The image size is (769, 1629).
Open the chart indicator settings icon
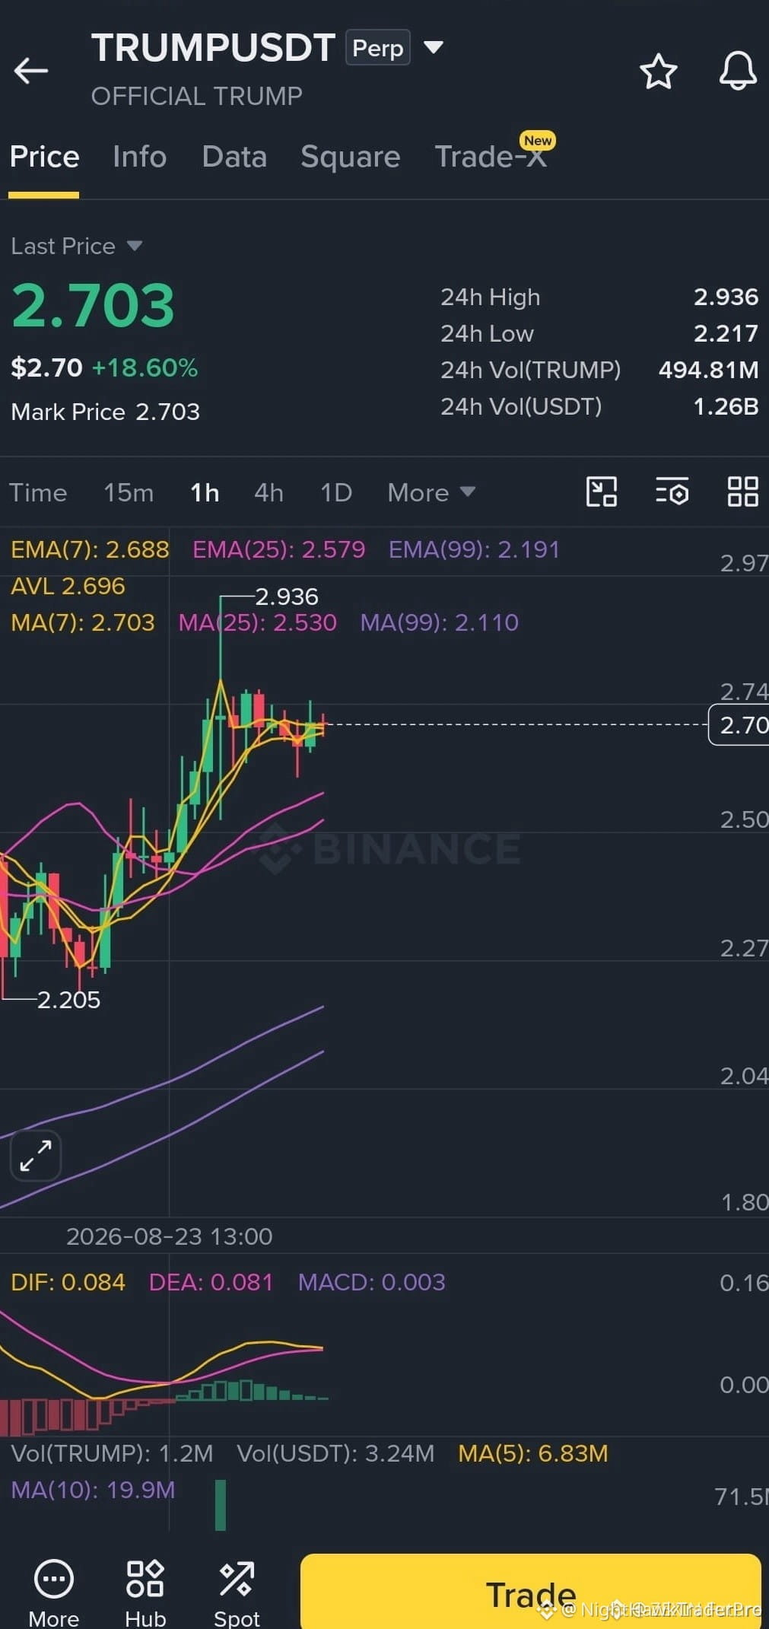(x=672, y=492)
